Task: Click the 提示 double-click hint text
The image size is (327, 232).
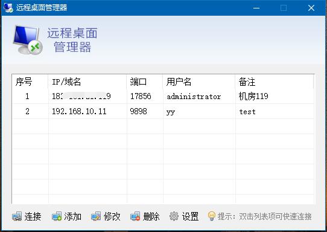Action: coord(265,216)
